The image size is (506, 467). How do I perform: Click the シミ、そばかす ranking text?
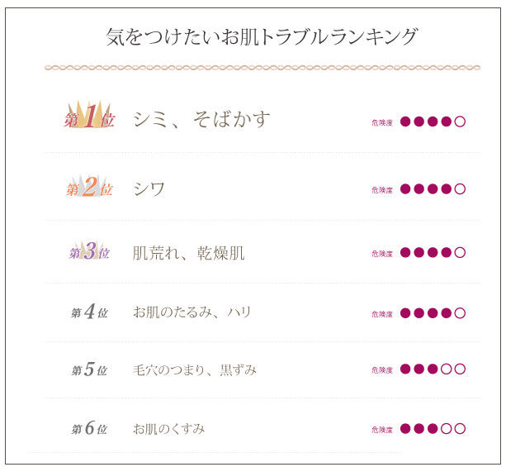[201, 119]
